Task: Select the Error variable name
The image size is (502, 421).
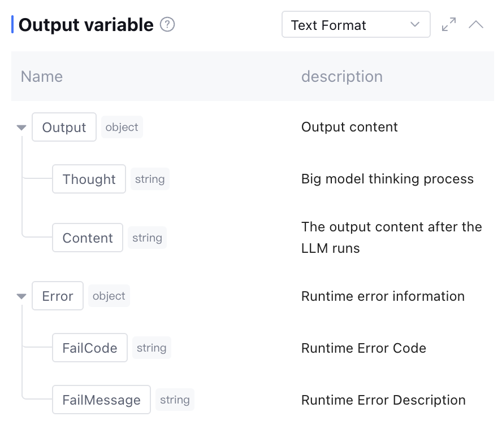Action: click(x=58, y=296)
